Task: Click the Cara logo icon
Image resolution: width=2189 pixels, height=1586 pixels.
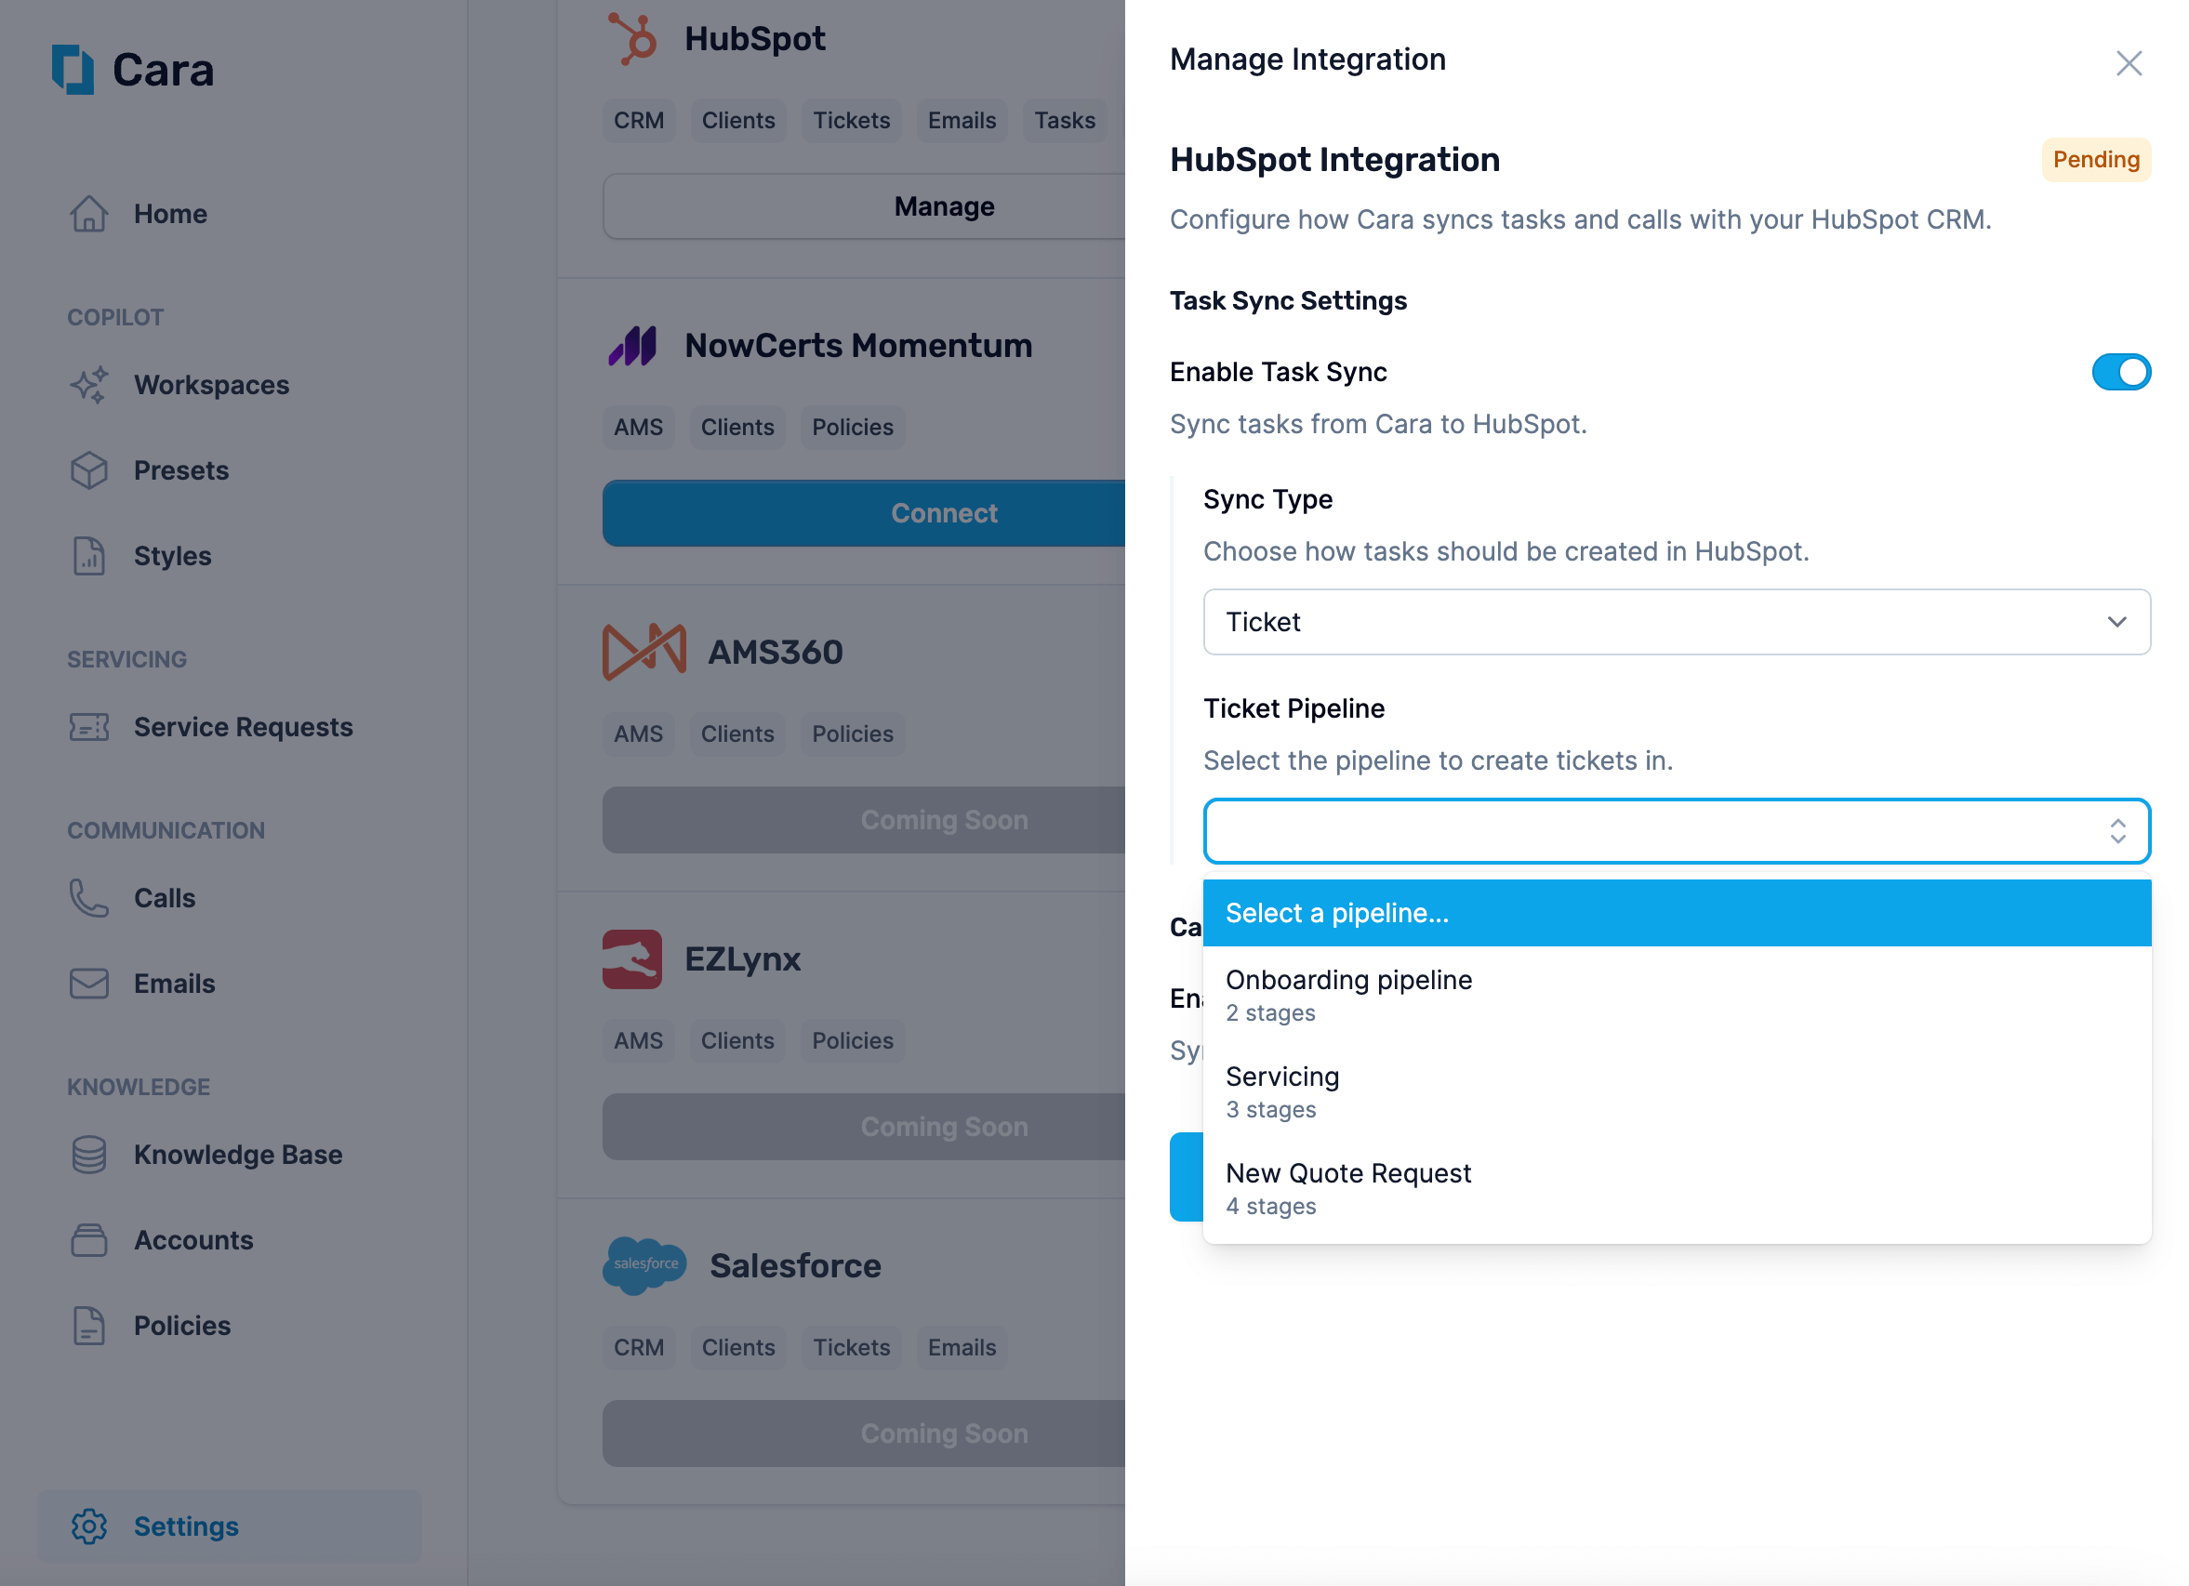Action: (x=73, y=70)
